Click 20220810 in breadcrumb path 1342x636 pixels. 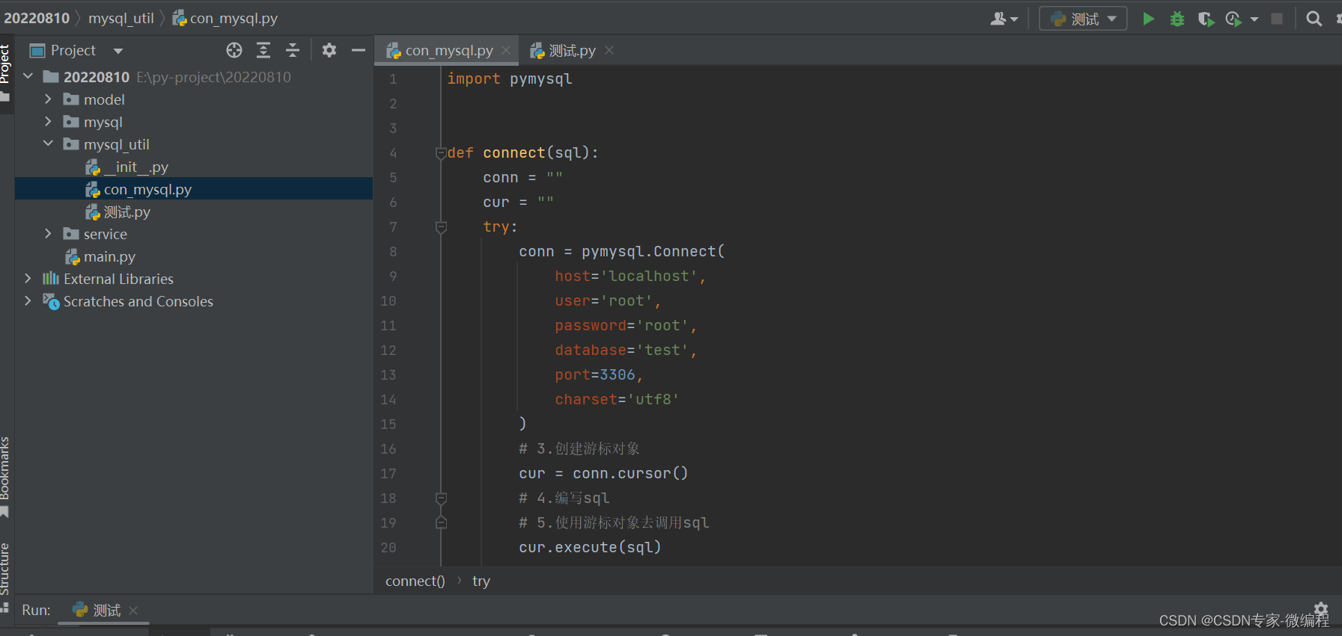(37, 18)
